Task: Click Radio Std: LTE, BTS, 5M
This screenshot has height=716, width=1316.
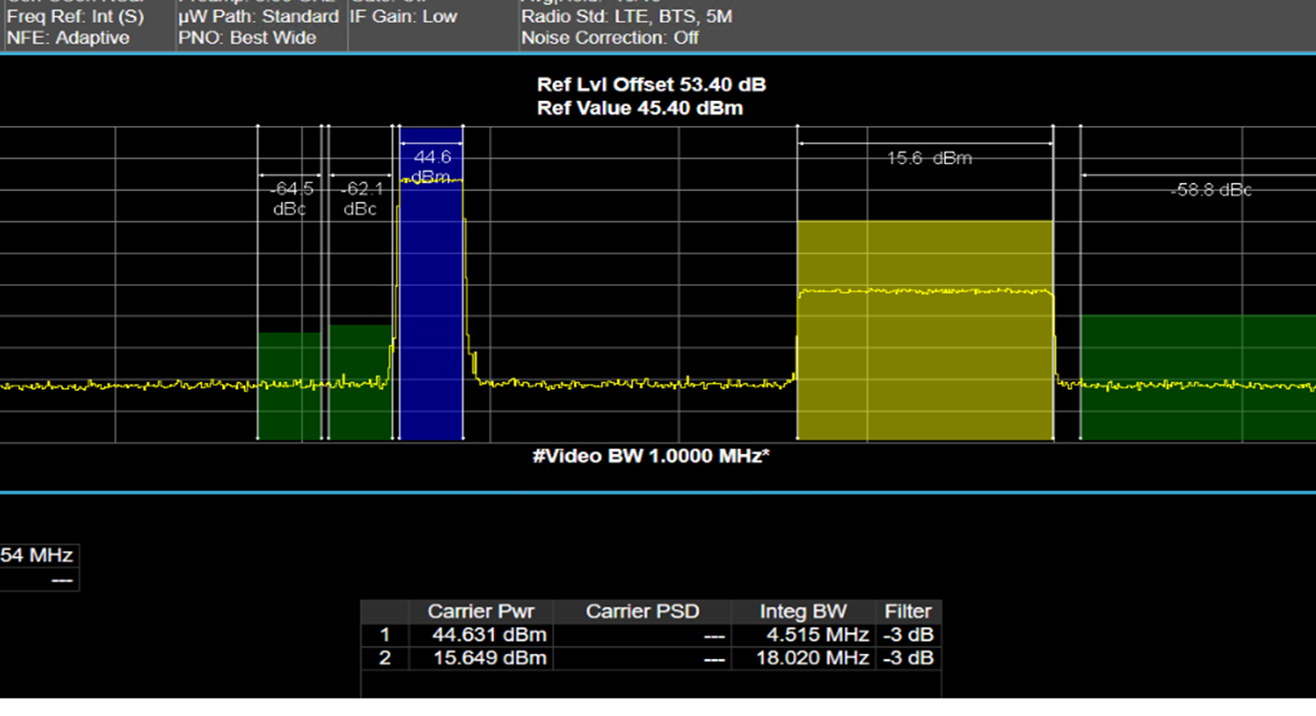Action: pos(627,16)
